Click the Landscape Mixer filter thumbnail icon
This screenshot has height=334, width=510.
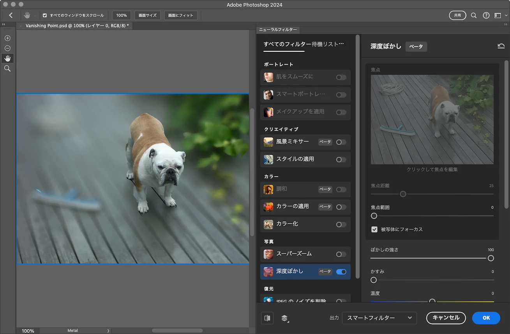tap(268, 142)
